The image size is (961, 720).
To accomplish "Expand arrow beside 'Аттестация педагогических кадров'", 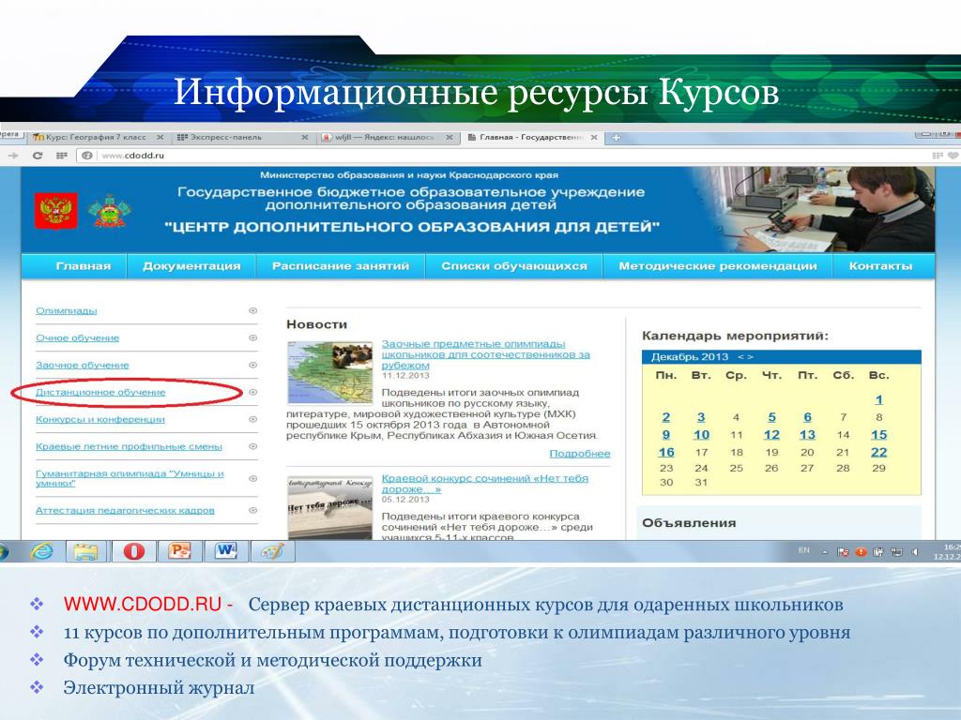I will click(x=252, y=510).
